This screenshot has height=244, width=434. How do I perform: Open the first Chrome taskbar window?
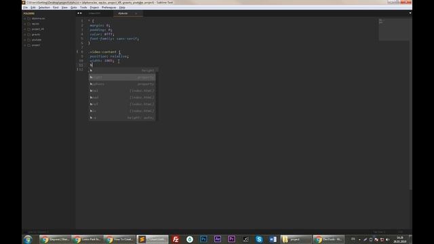pos(55,239)
